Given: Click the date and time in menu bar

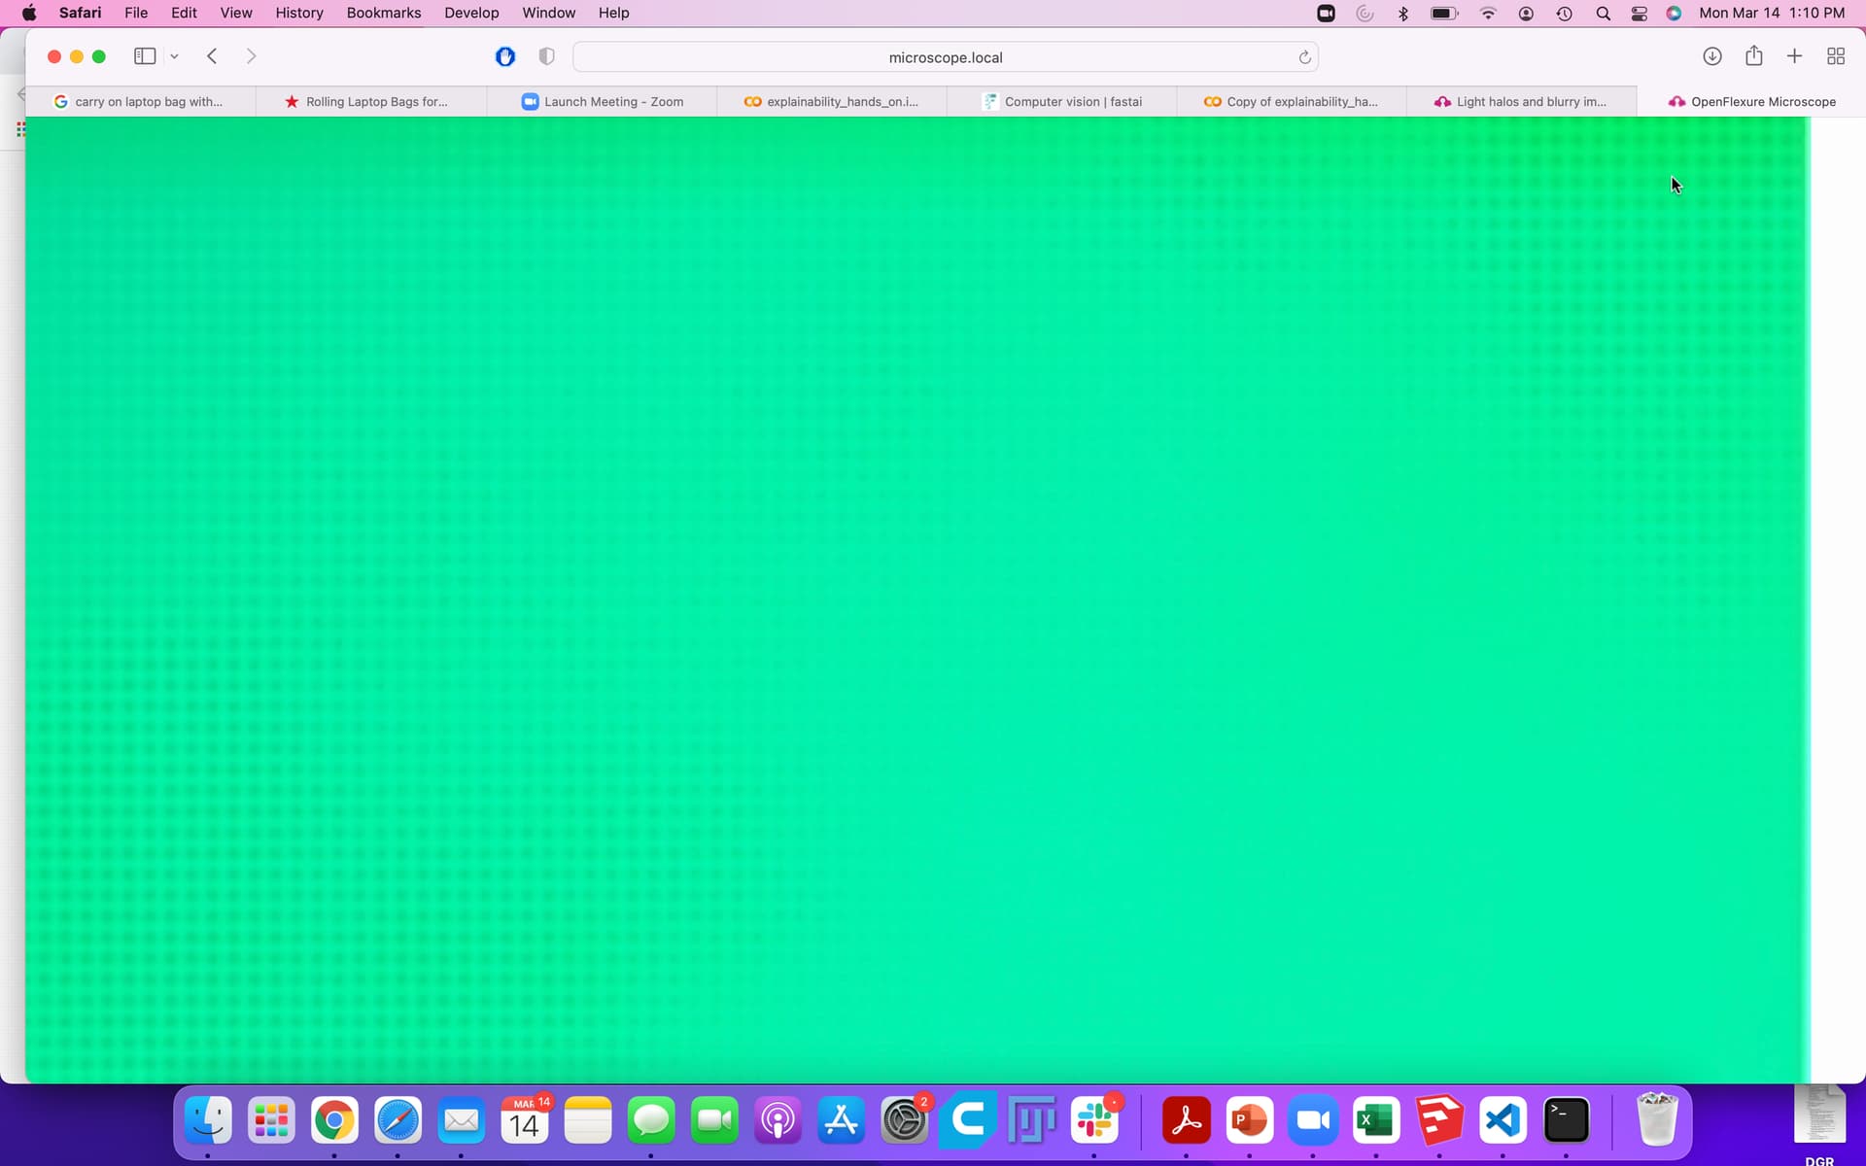Looking at the screenshot, I should coord(1772,13).
